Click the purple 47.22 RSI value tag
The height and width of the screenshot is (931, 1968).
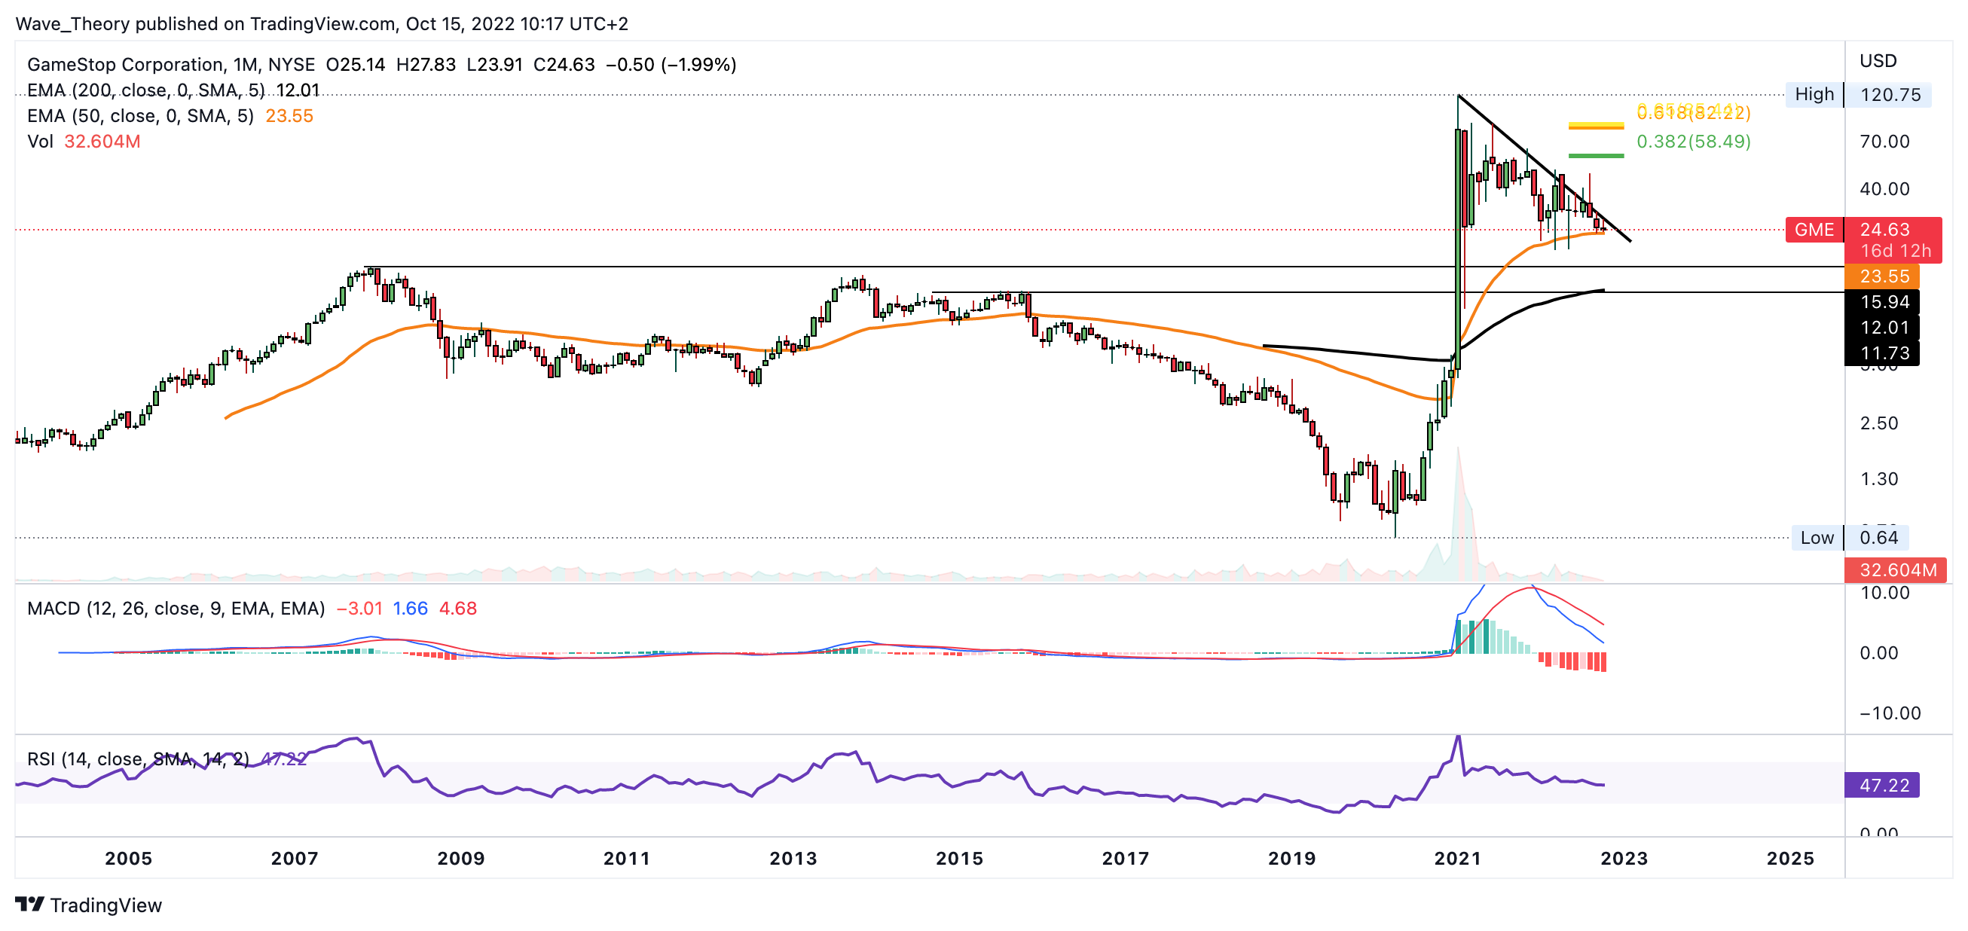click(1883, 785)
